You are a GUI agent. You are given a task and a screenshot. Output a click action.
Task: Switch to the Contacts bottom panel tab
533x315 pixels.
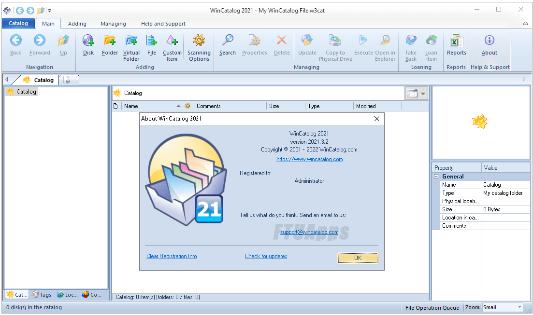92,295
